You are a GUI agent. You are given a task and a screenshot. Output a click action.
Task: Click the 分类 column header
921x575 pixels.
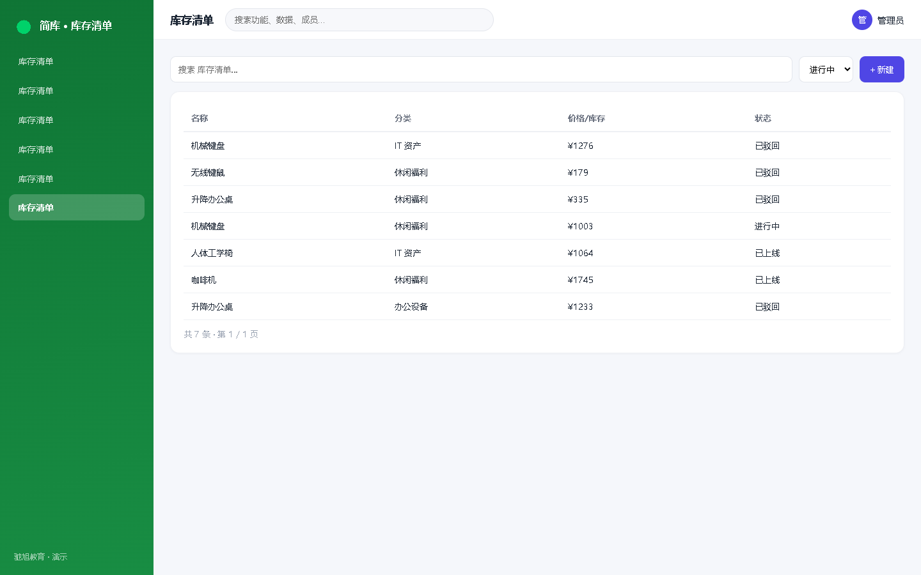403,118
